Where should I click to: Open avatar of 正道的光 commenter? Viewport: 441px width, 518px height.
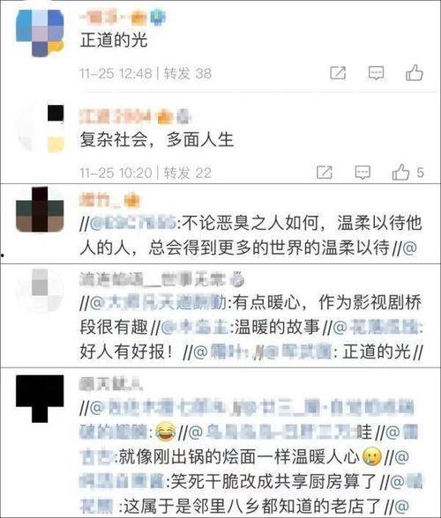(x=40, y=33)
